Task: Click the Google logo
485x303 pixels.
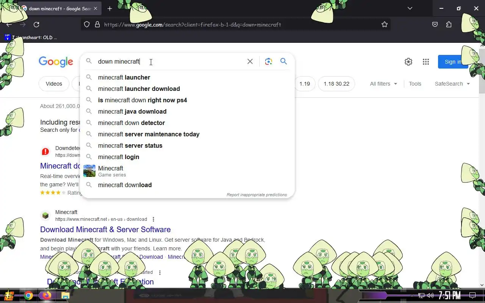Action: pyautogui.click(x=56, y=62)
